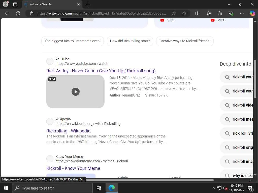Click knowyourmeme.com rickroll URL
The width and height of the screenshot is (258, 193).
[91, 161]
